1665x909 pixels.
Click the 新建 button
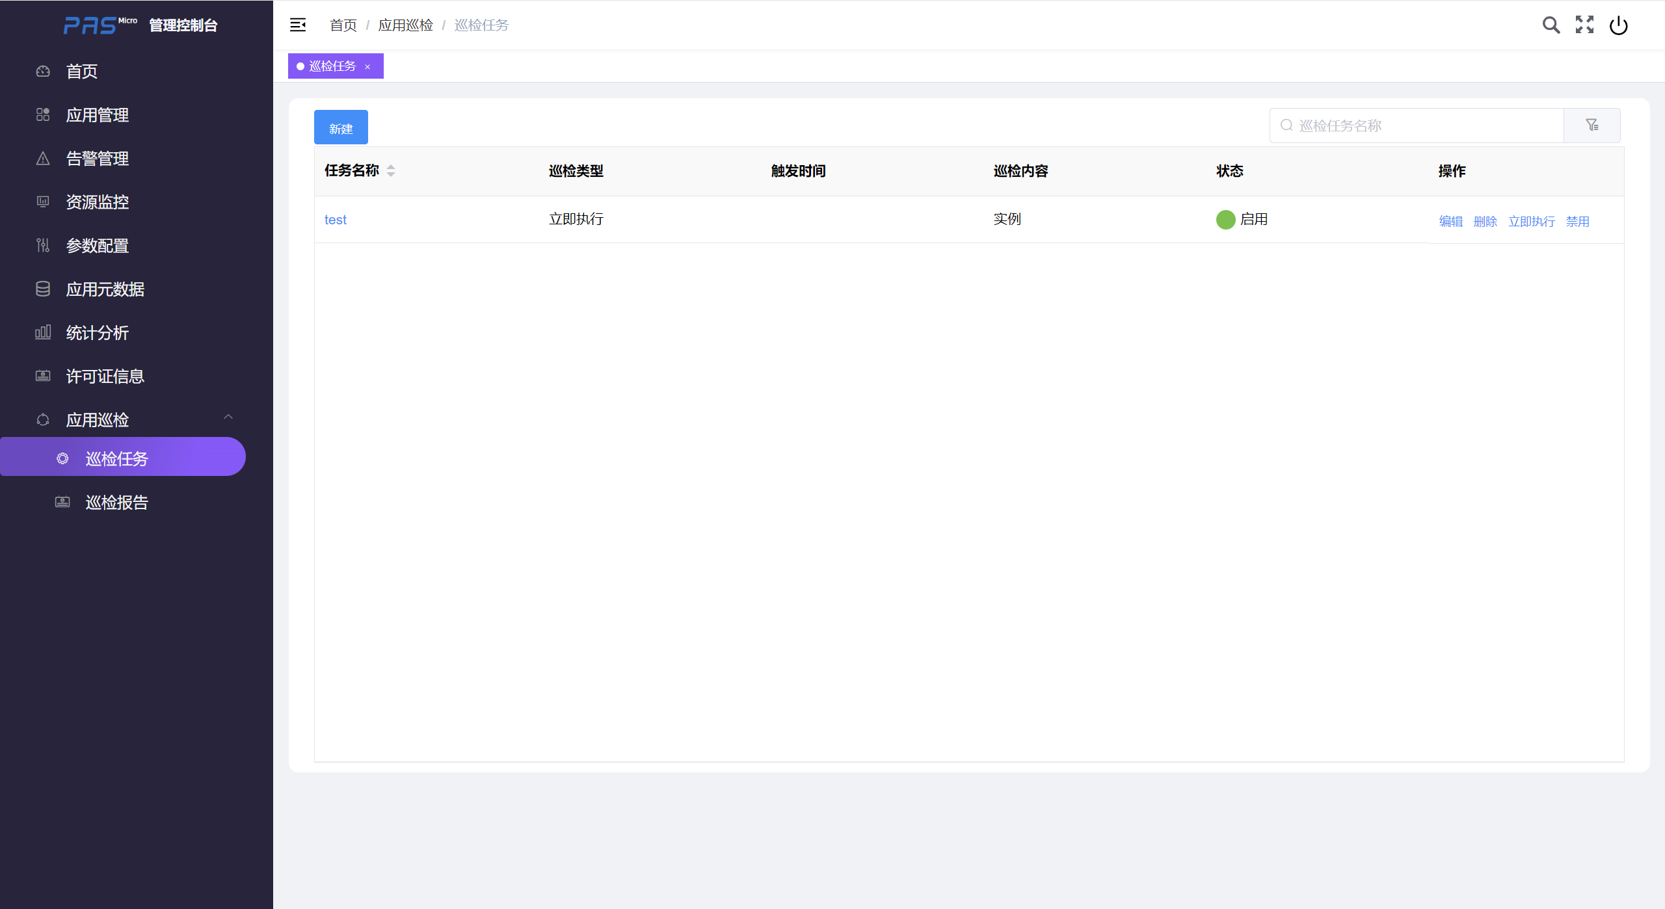click(341, 127)
